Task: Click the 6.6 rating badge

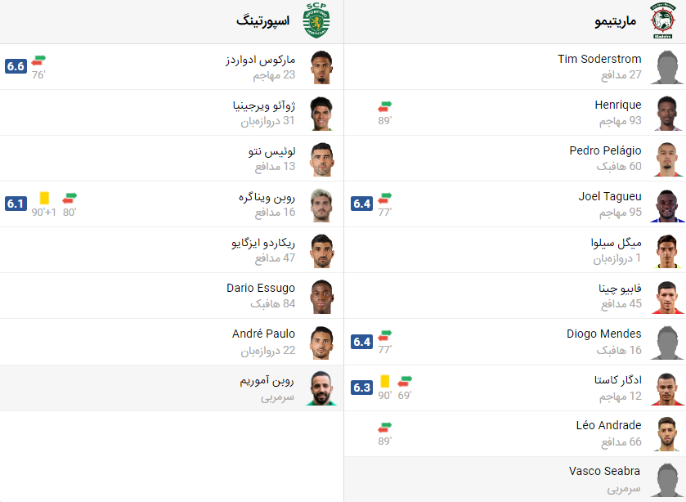Action: click(x=16, y=66)
